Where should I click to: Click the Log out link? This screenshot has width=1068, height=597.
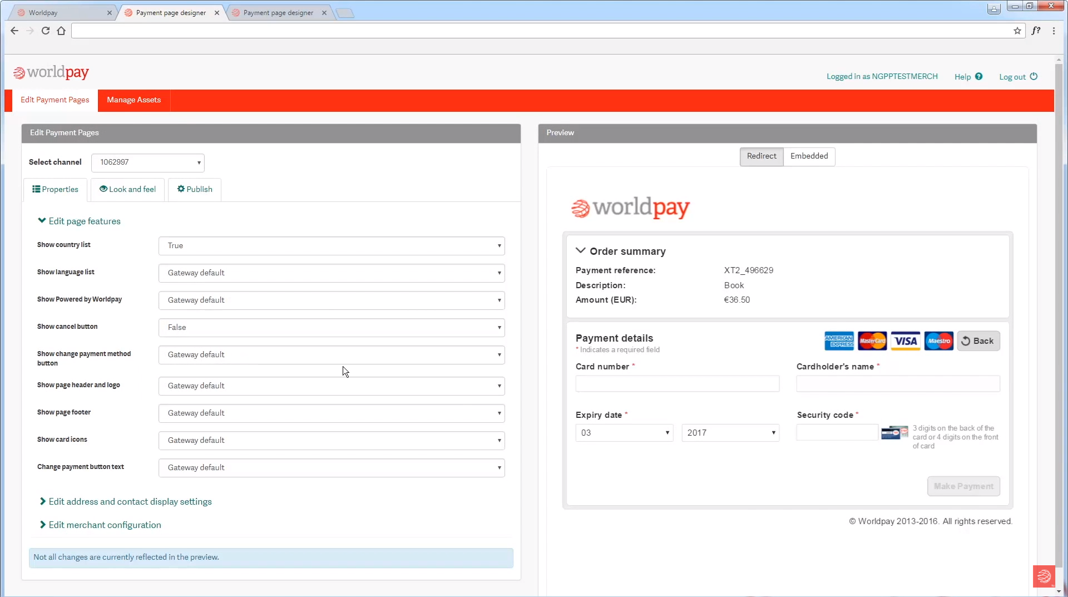coord(1012,77)
